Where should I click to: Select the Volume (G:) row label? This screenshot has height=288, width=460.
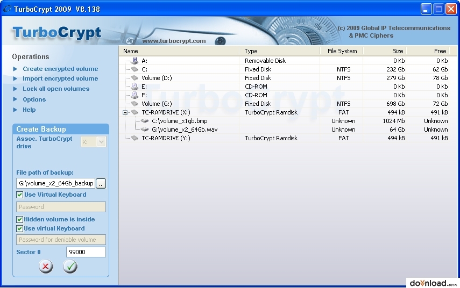click(157, 104)
